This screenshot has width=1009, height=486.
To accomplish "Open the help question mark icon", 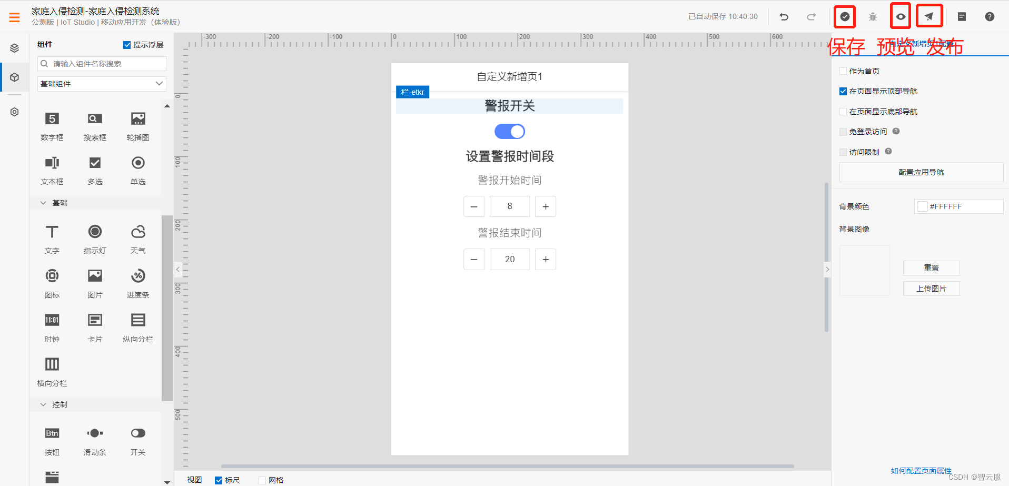I will pyautogui.click(x=990, y=17).
